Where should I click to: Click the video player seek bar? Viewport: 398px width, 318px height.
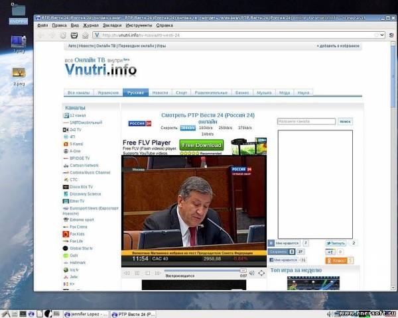coord(205,270)
